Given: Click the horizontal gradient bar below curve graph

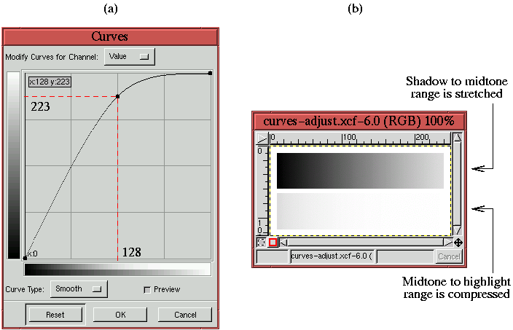Looking at the screenshot, I should click(117, 270).
